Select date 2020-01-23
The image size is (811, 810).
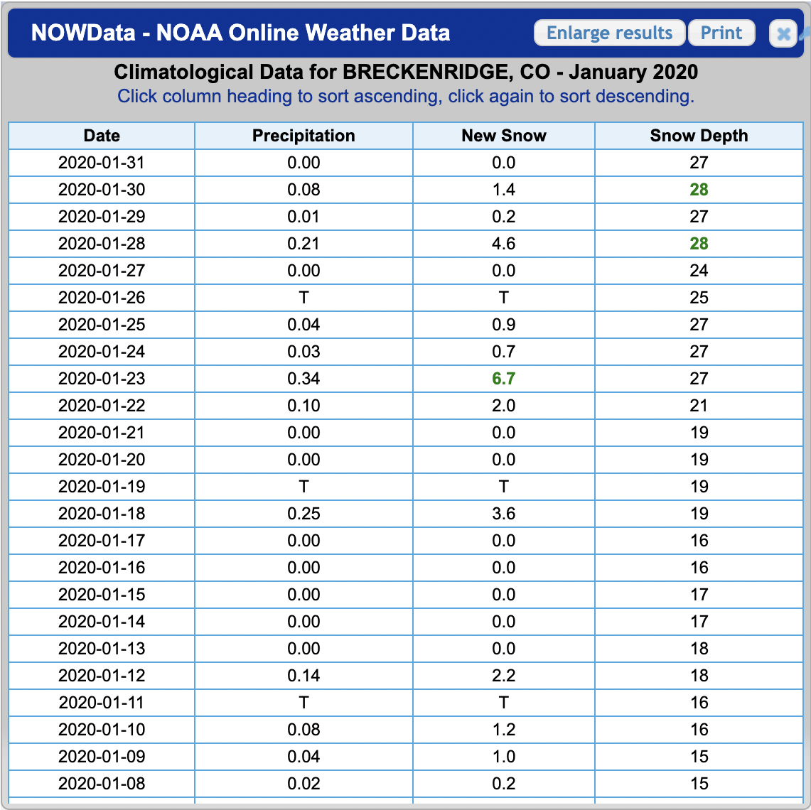click(x=102, y=379)
